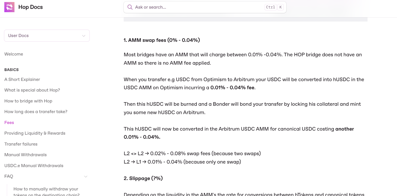The height and width of the screenshot is (196, 397).
Task: Click the FAQ sidebar item
Action: point(9,176)
